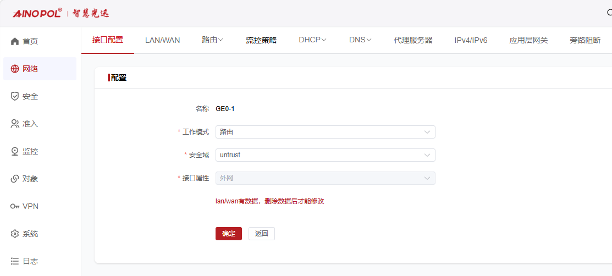
Task: Click the red 确定 button
Action: [x=229, y=234]
